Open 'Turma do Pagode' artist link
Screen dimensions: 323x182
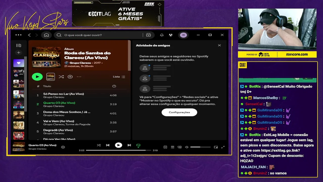pyautogui.click(x=78, y=124)
